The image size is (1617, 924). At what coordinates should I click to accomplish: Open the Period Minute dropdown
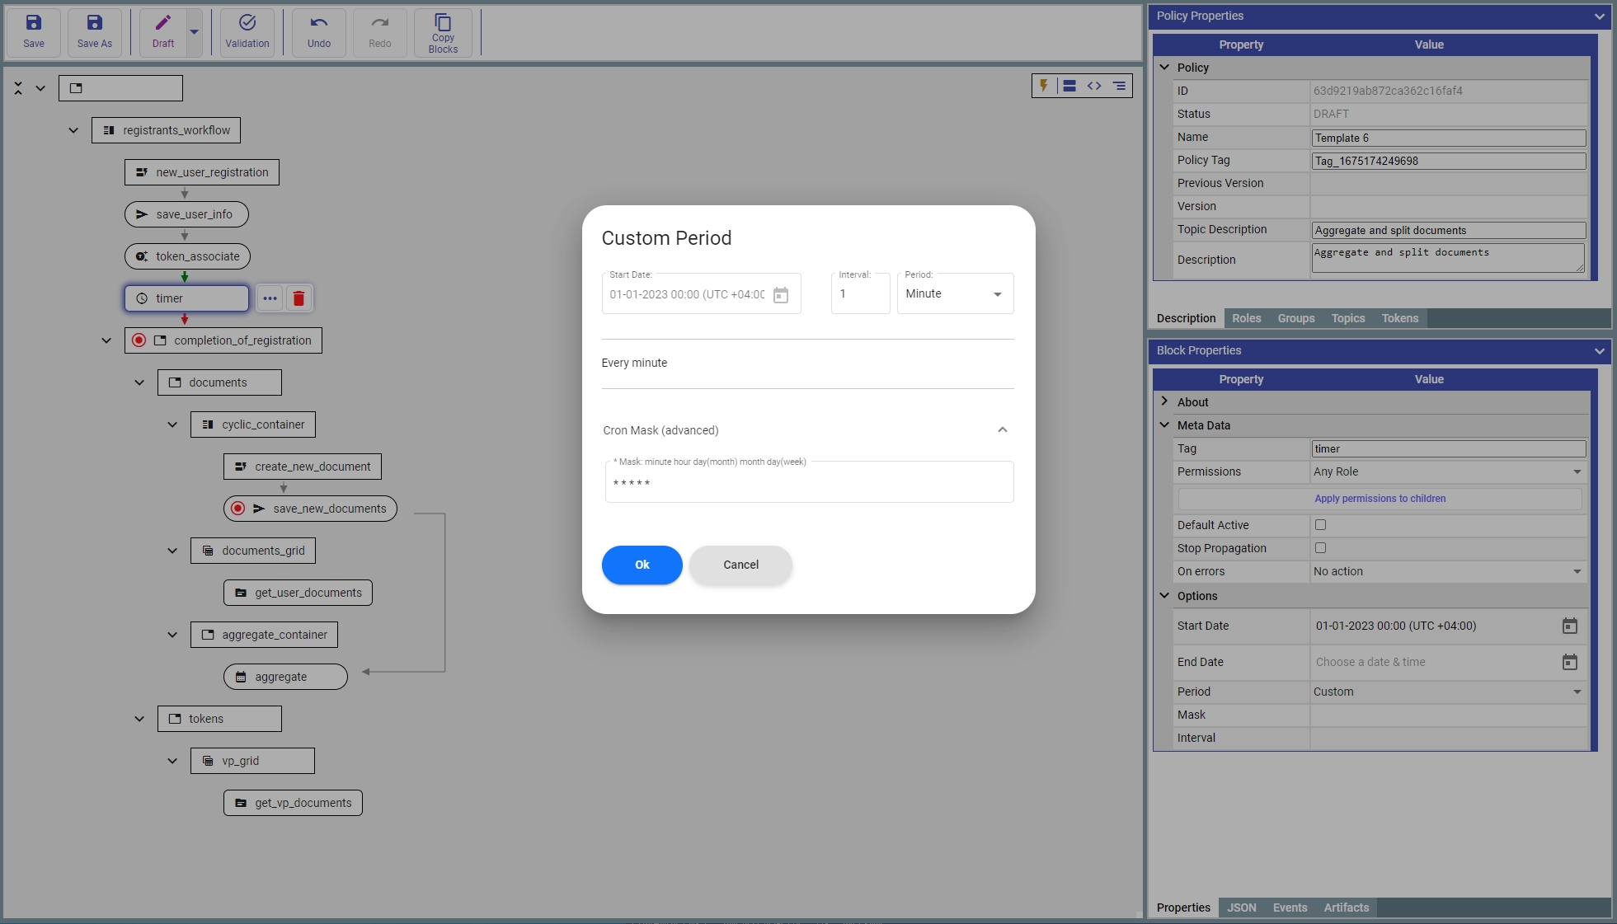[955, 294]
